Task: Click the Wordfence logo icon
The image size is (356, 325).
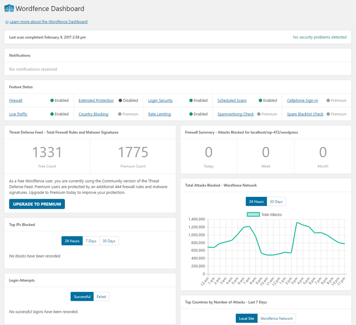Action: (x=9, y=8)
